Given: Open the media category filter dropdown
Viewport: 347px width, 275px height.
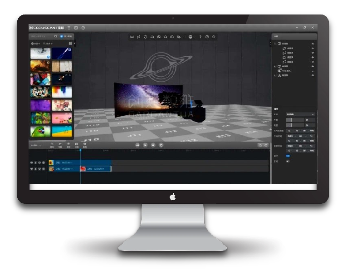Looking at the screenshot, I should pyautogui.click(x=35, y=44).
